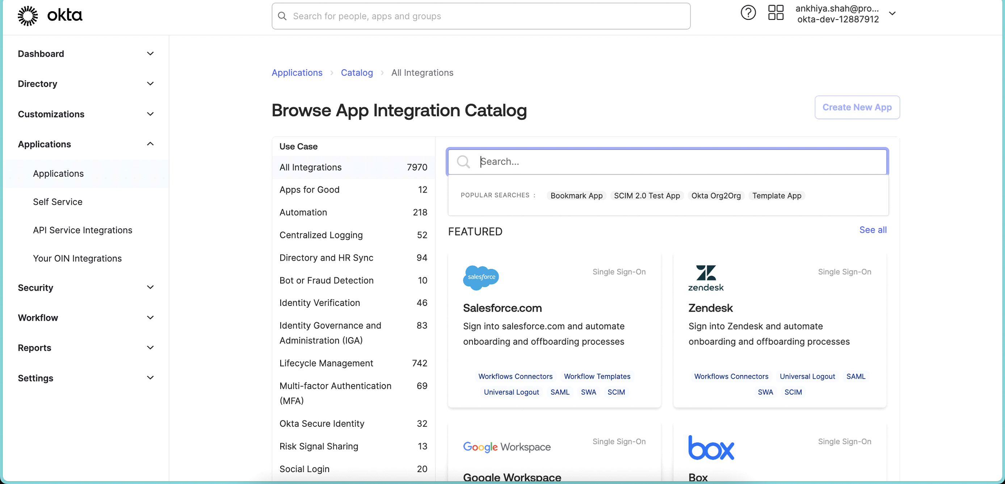
Task: Click the Google Workspace logo
Action: (x=506, y=447)
